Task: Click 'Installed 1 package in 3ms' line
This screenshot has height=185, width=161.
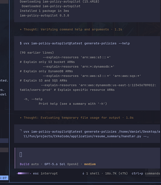Action: pyautogui.click(x=44, y=11)
